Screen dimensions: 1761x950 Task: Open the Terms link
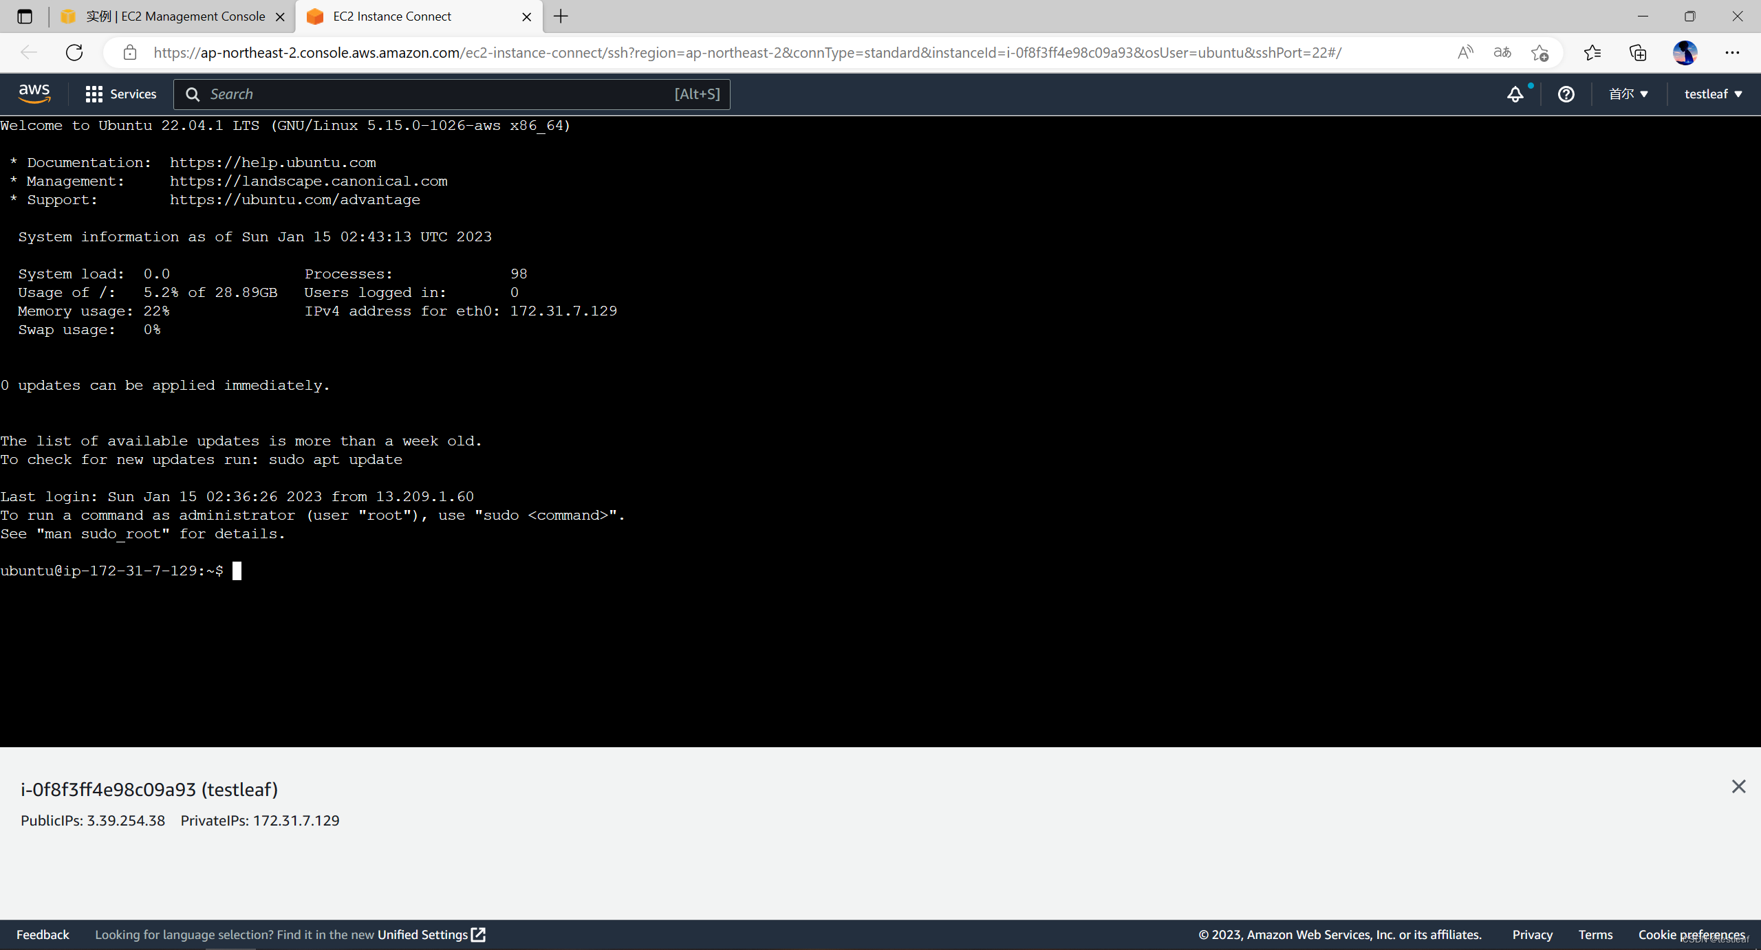pos(1595,935)
